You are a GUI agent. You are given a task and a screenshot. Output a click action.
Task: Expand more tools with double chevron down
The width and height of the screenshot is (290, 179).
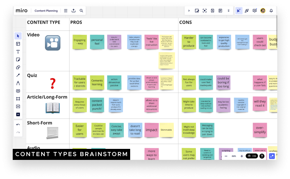(x=229, y=11)
